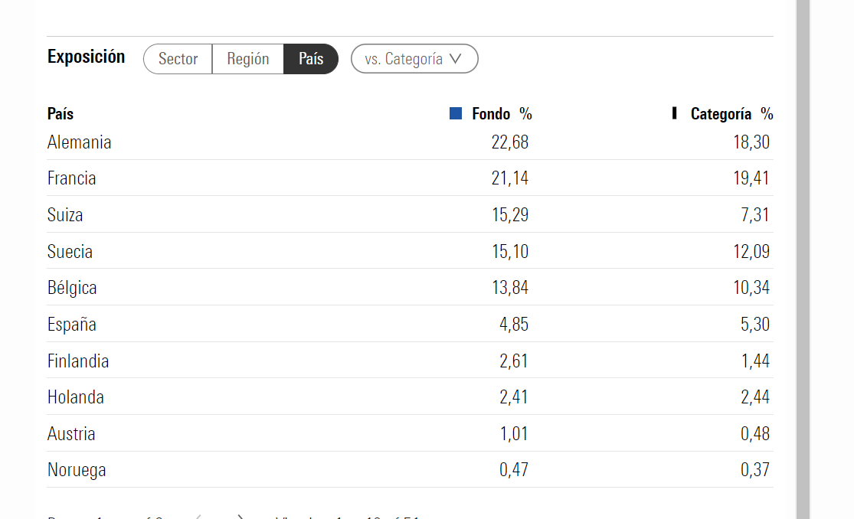Select the Austria row
The image size is (854, 519).
point(71,434)
